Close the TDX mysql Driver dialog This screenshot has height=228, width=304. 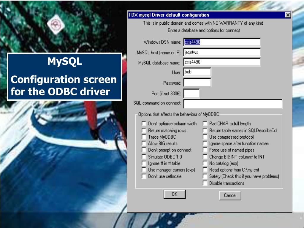[288, 15]
